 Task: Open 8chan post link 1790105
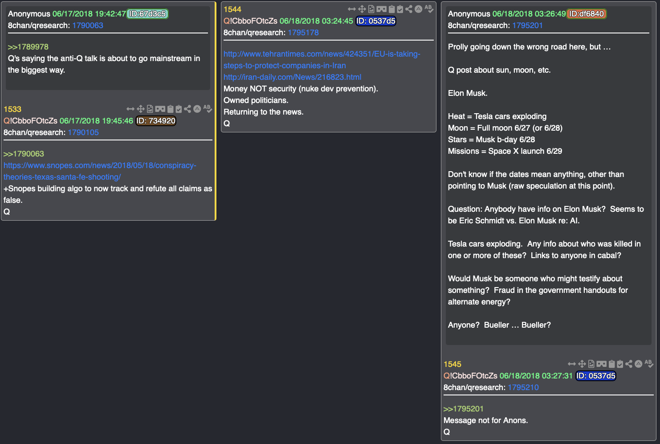point(83,132)
